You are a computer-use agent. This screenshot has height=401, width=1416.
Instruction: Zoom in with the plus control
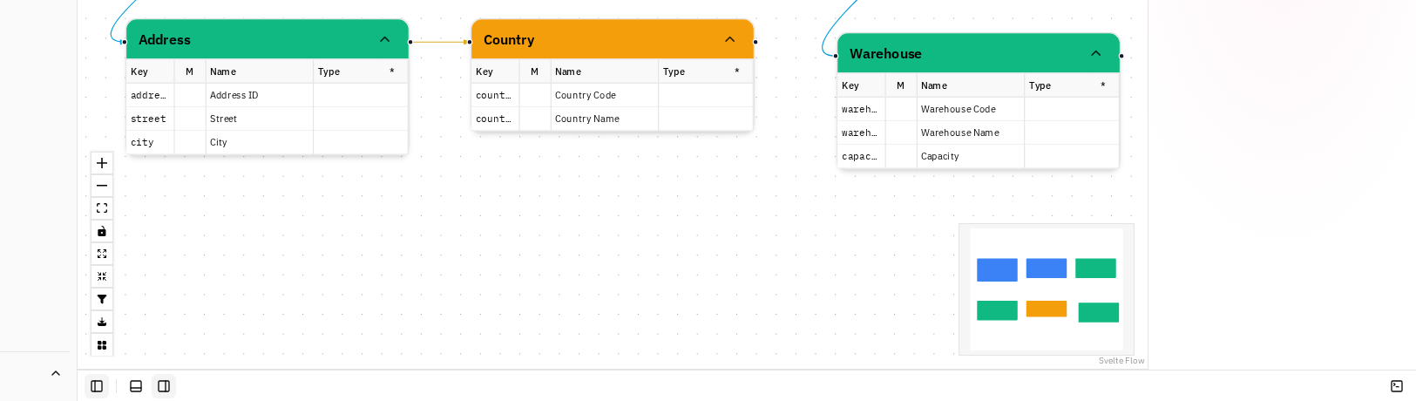102,163
